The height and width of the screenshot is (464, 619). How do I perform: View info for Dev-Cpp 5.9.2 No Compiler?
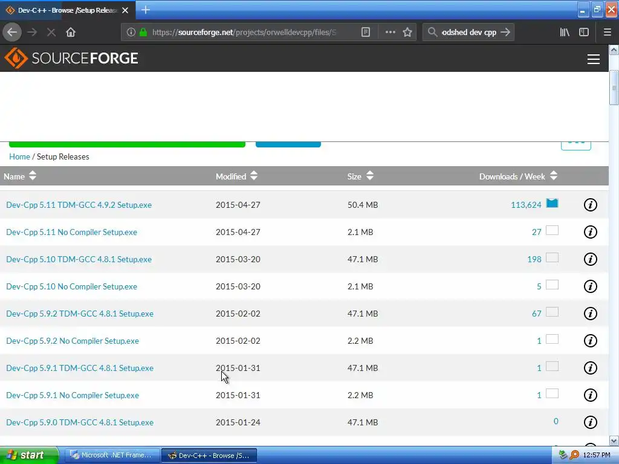[590, 341]
